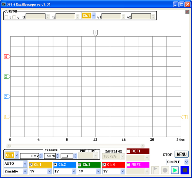The height and width of the screenshot is (178, 192).
Task: Open the 2ms/div time base dropdown
Action: tap(16, 171)
